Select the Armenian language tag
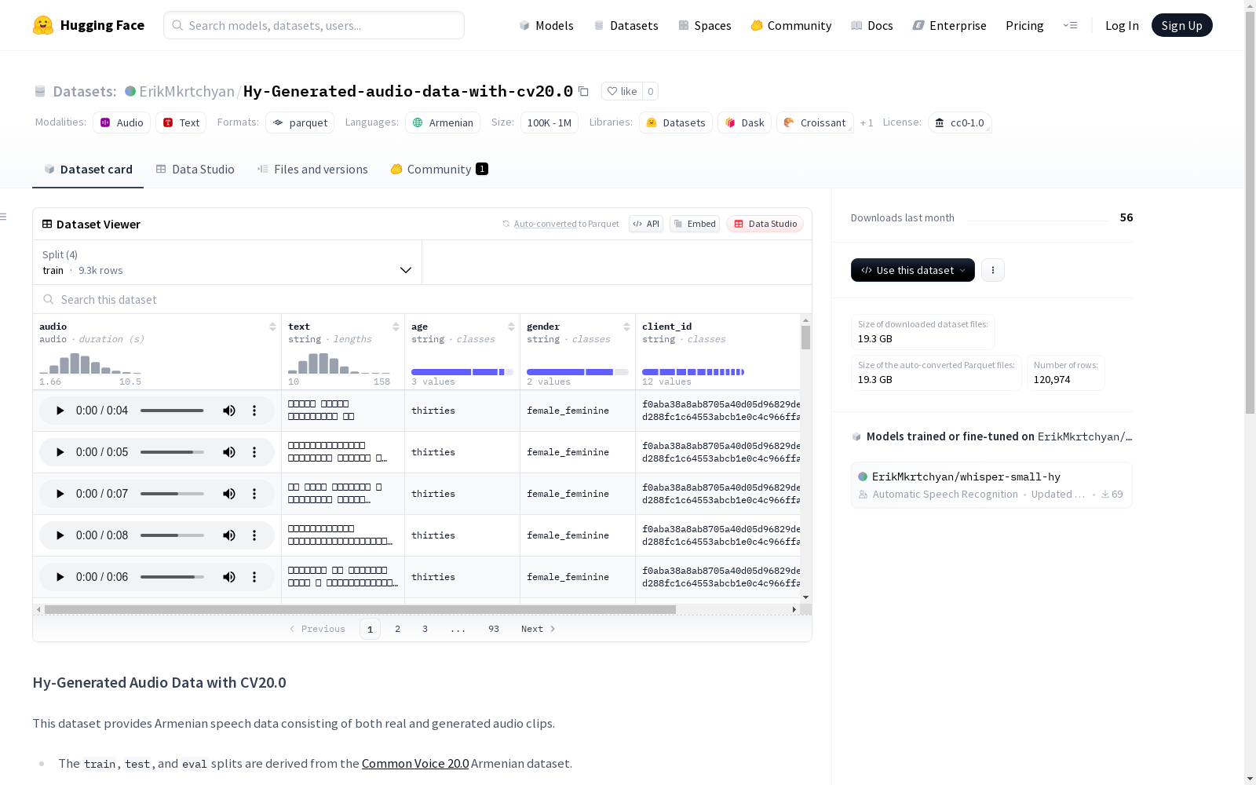 [443, 122]
